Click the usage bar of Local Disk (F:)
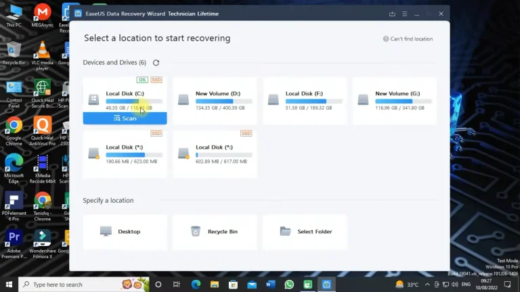This screenshot has height=292, width=520. 313,101
